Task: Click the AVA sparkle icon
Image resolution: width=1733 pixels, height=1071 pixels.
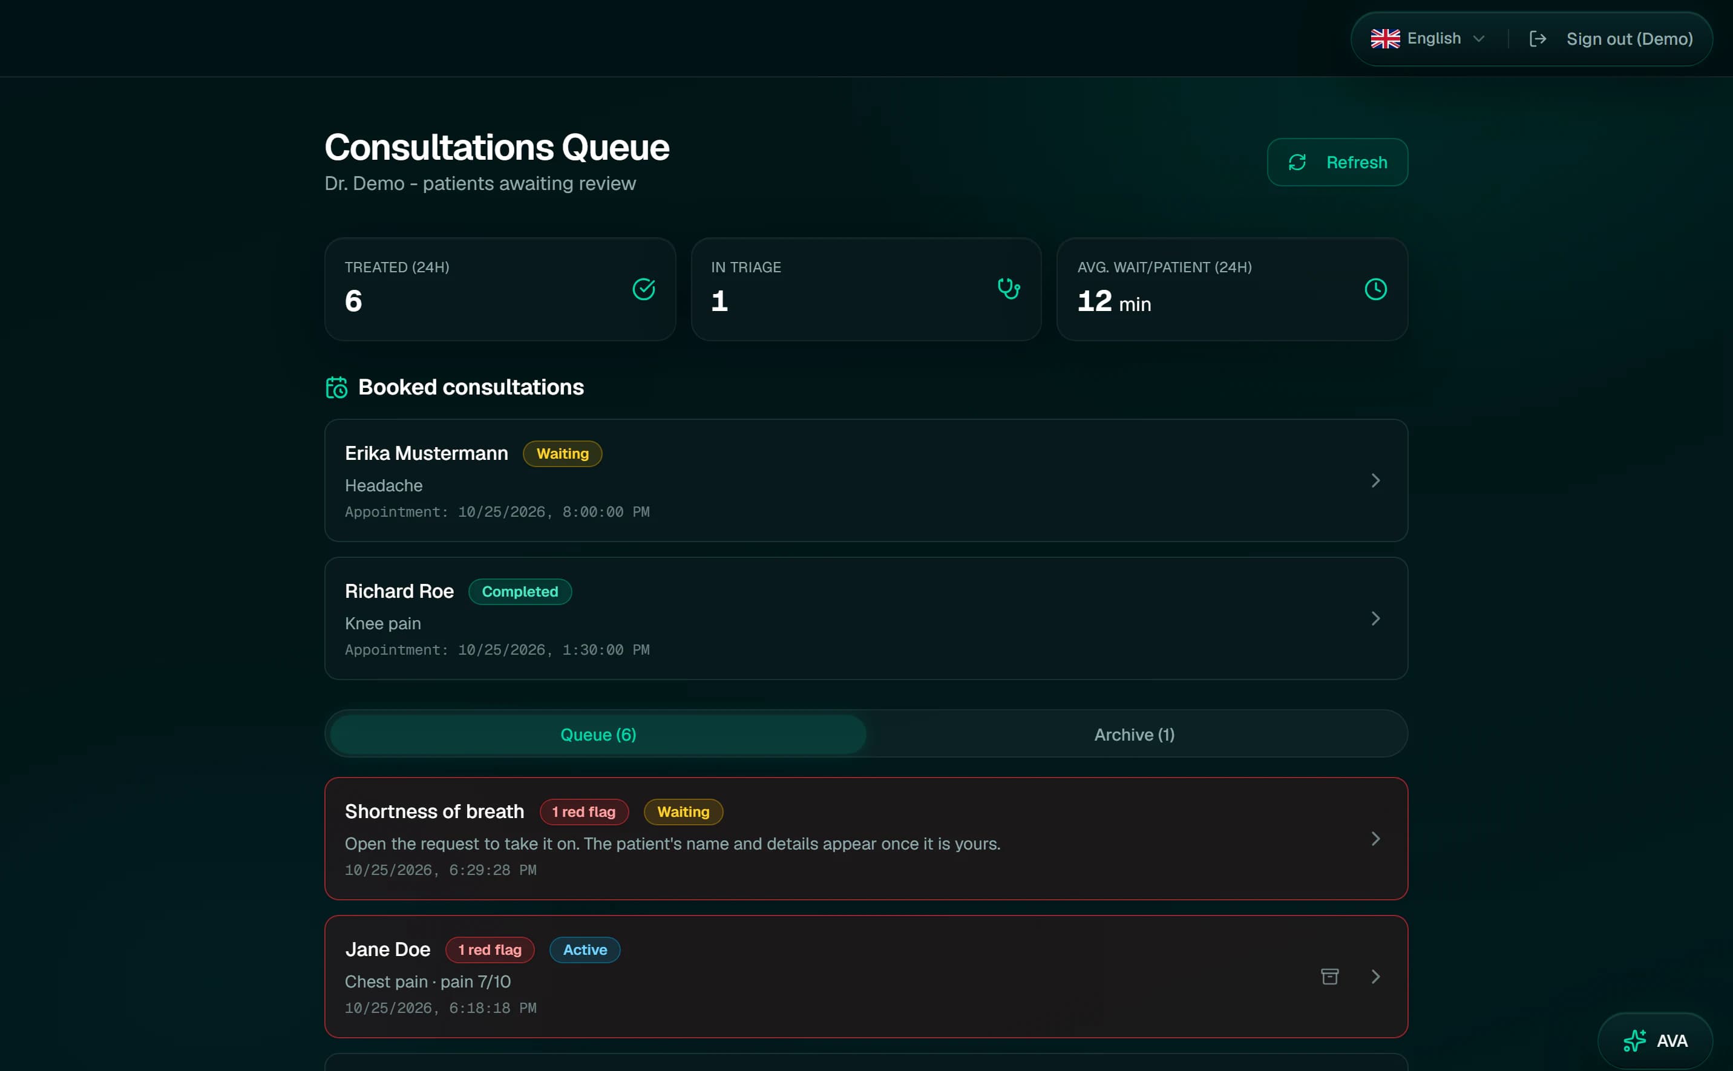Action: [x=1634, y=1041]
